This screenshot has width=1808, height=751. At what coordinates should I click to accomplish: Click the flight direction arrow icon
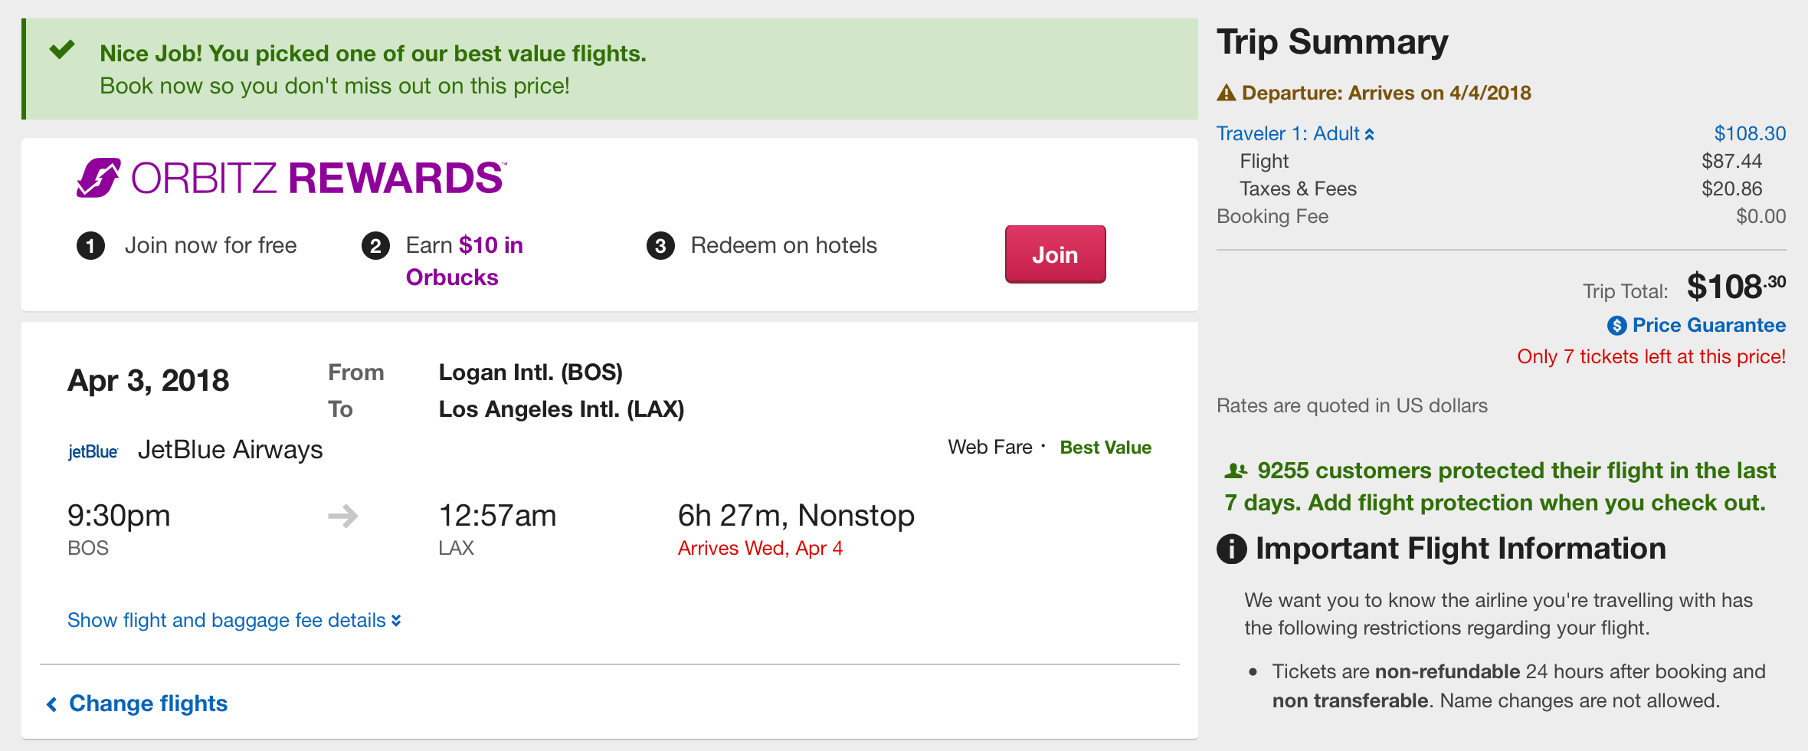point(342,516)
